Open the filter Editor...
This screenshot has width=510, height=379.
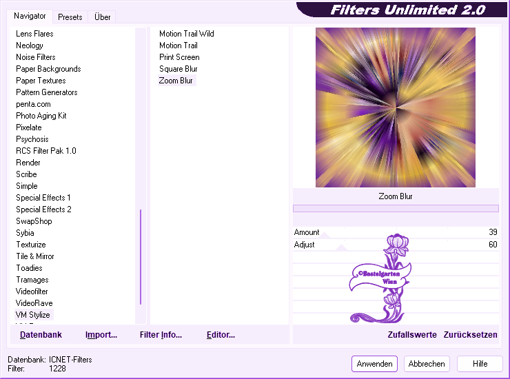[221, 335]
